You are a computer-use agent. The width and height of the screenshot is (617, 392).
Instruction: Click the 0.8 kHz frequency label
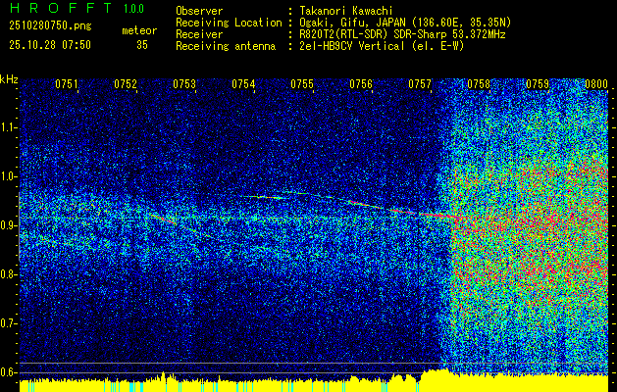[x=8, y=274]
